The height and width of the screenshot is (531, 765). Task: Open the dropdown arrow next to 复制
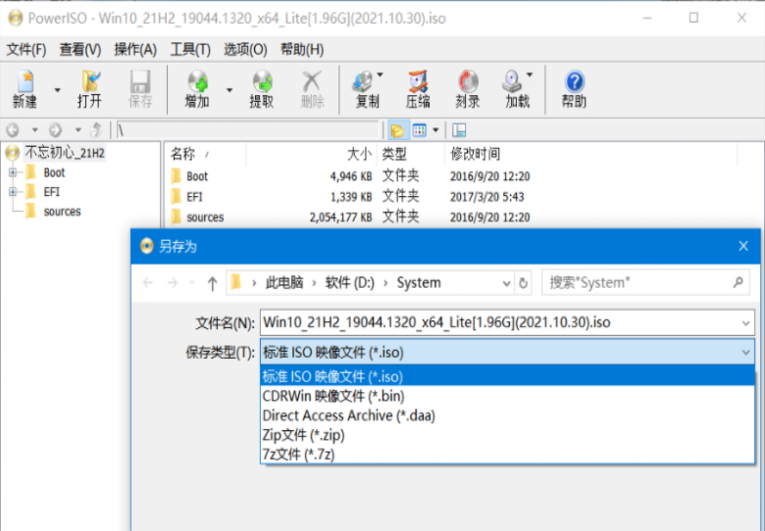tap(381, 75)
